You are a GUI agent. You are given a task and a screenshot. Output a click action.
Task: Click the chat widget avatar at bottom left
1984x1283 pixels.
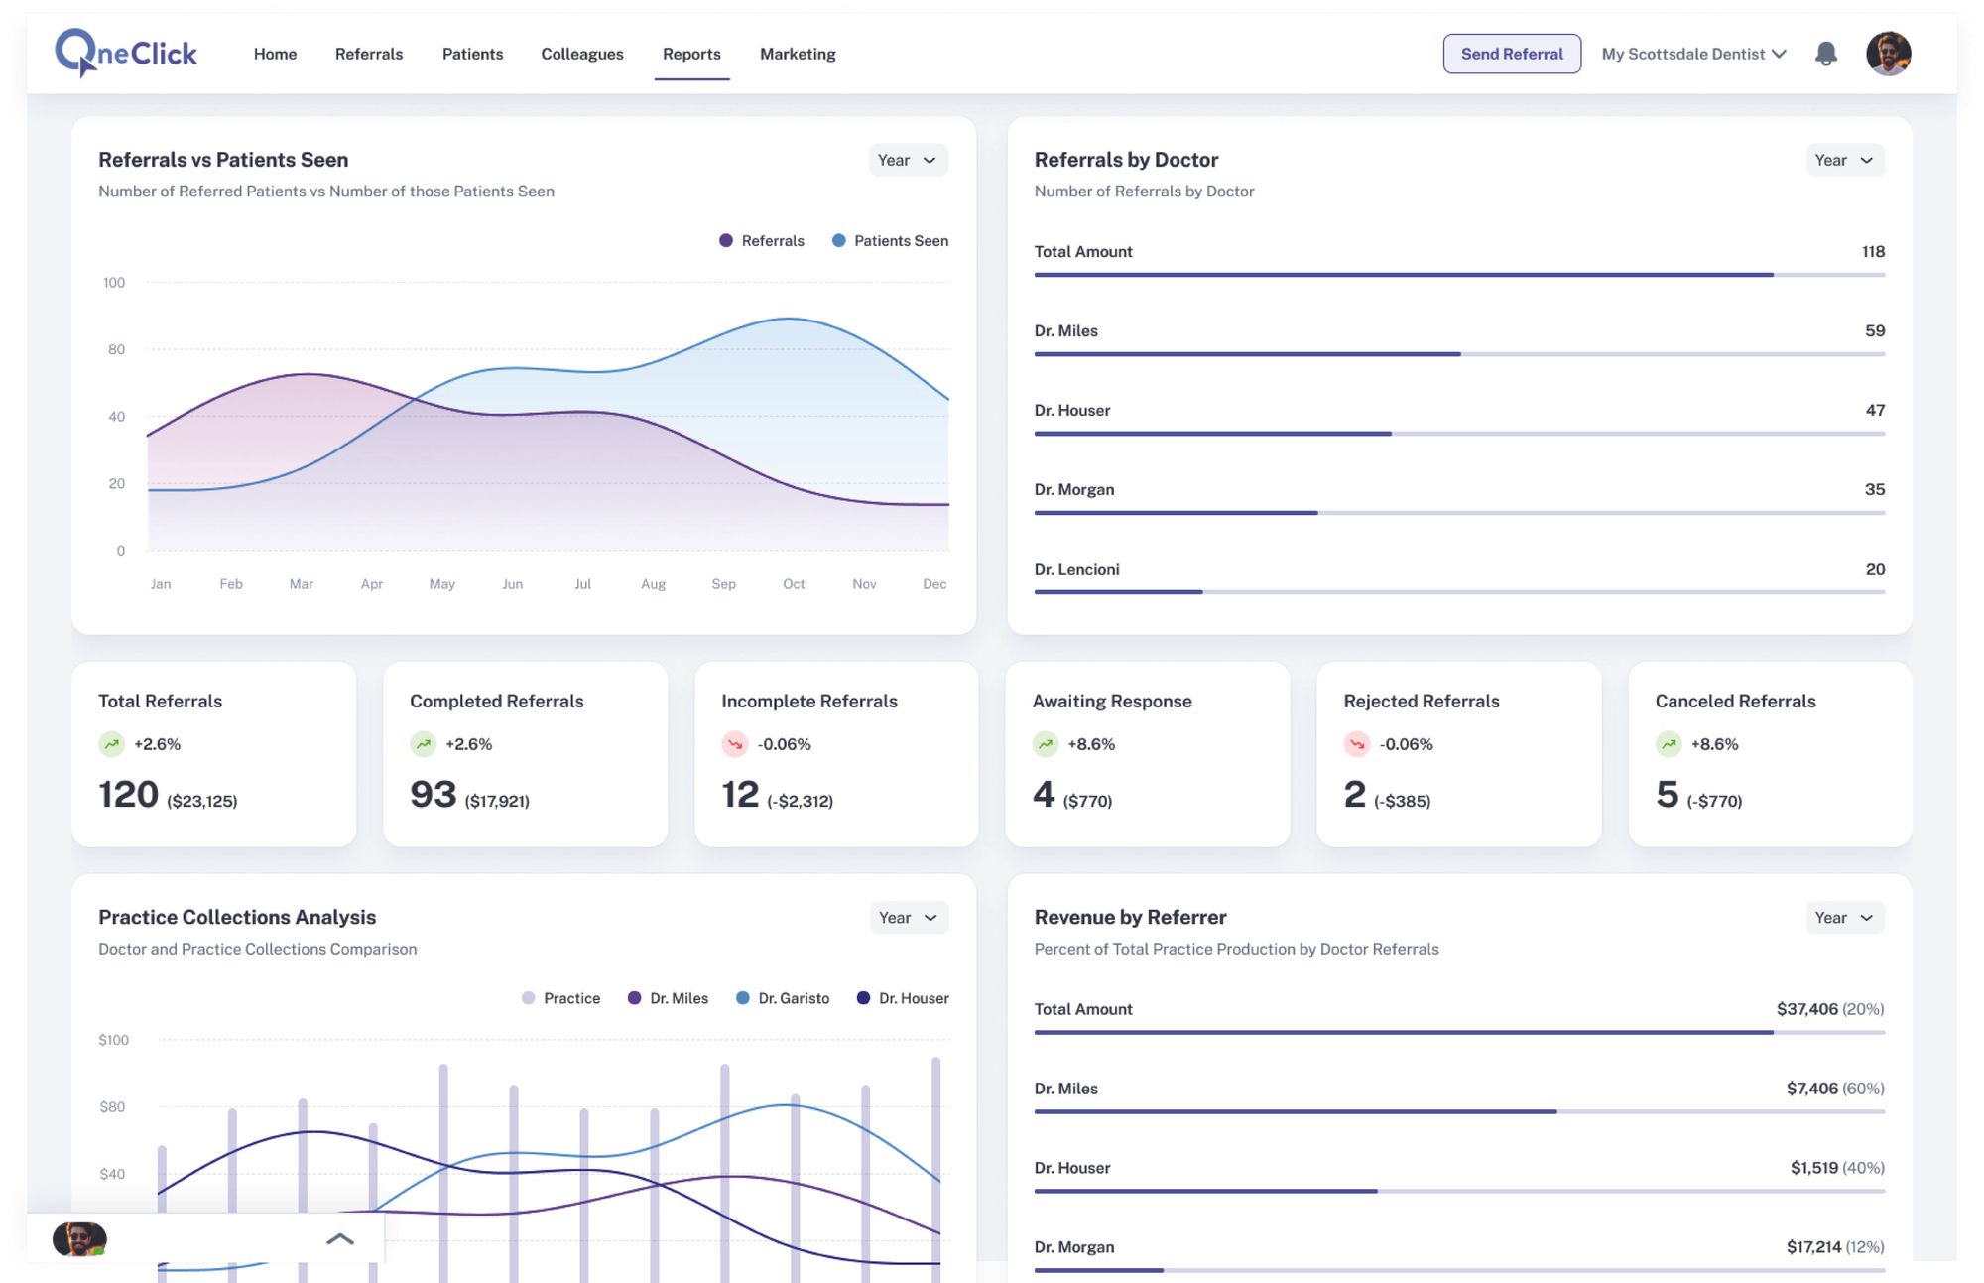pos(79,1238)
